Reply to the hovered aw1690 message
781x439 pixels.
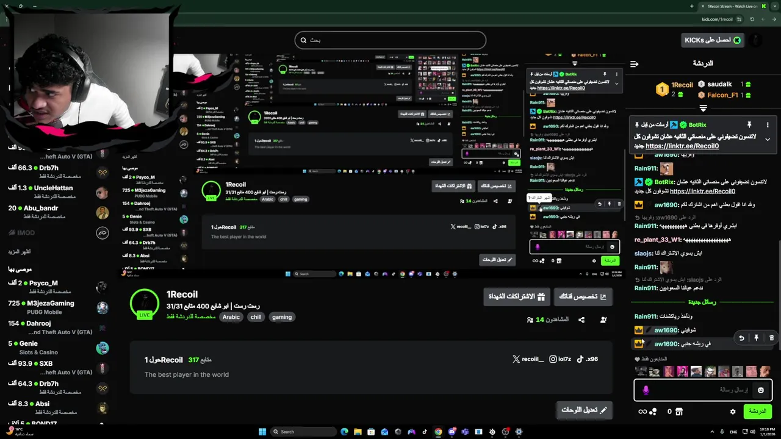pos(741,338)
